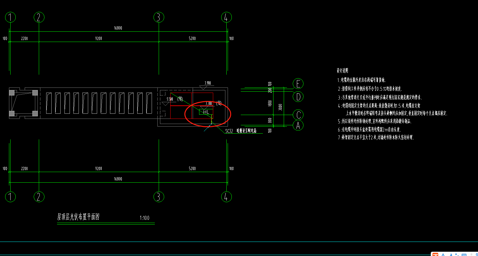This screenshot has height=256, width=478.
Task: Click design note 6 about 2m自由长度
Action: click(x=369, y=130)
